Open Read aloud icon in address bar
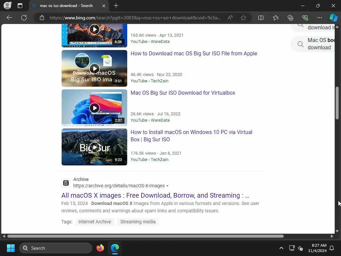Image resolution: width=341 pixels, height=256 pixels. [230, 18]
